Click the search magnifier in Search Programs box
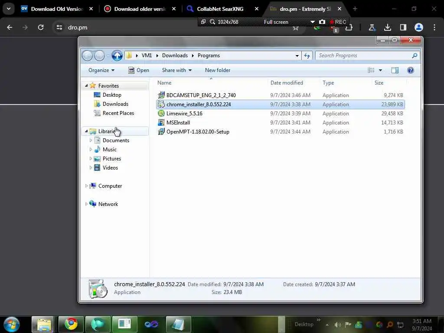Viewport: 444px width, 333px height. [415, 55]
